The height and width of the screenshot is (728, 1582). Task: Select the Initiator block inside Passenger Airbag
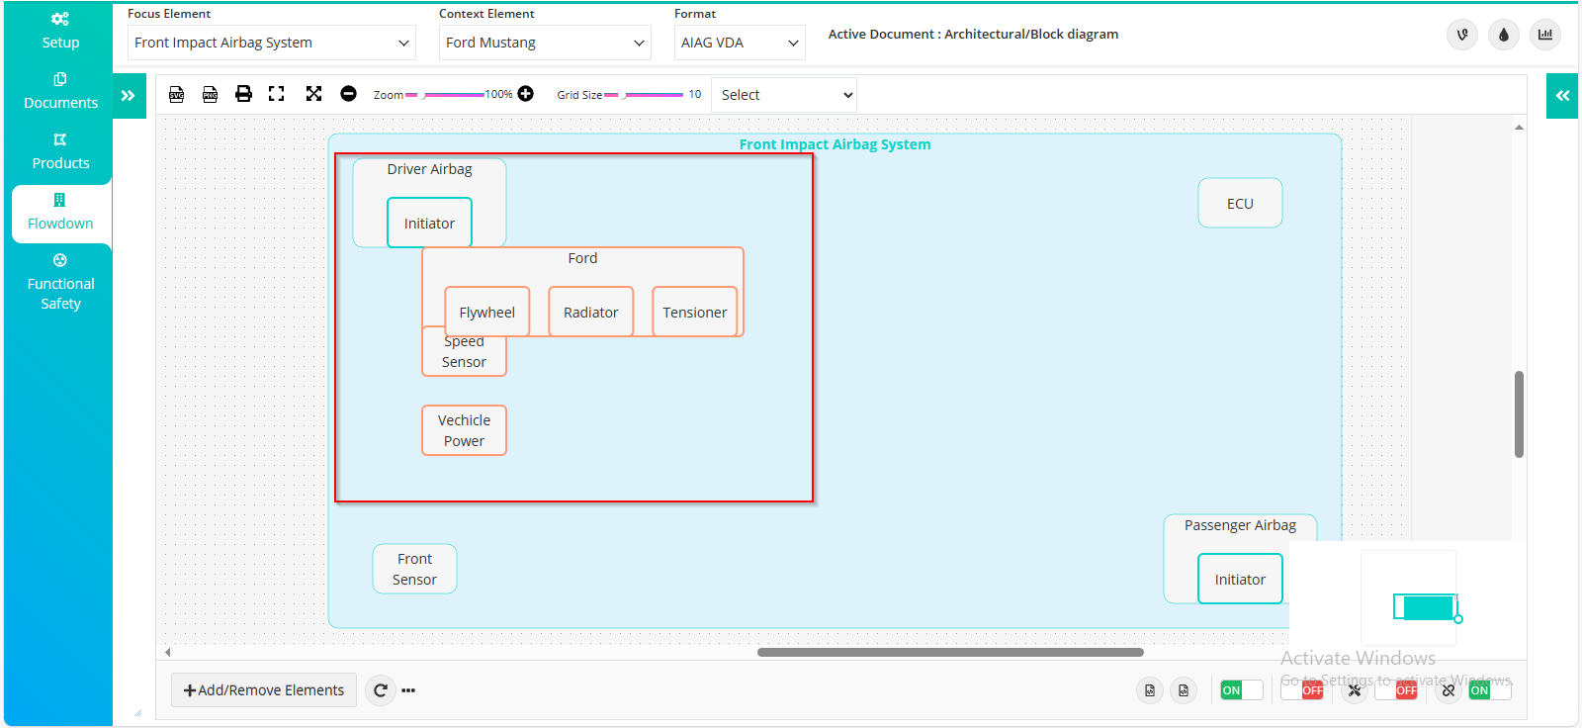[1240, 579]
